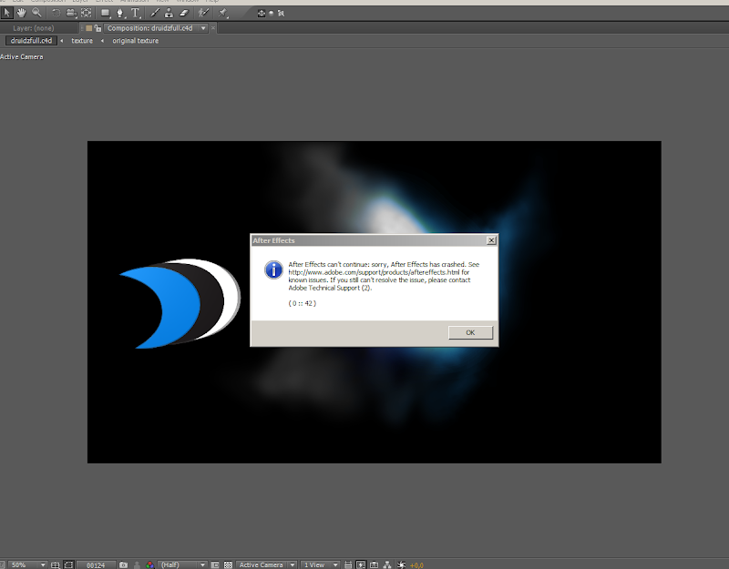The image size is (729, 569).
Task: Switch to View Axis mode
Action: pyautogui.click(x=281, y=14)
